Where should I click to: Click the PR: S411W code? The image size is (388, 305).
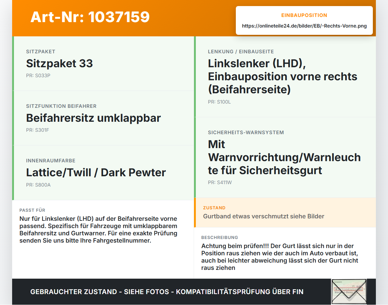coord(220,182)
